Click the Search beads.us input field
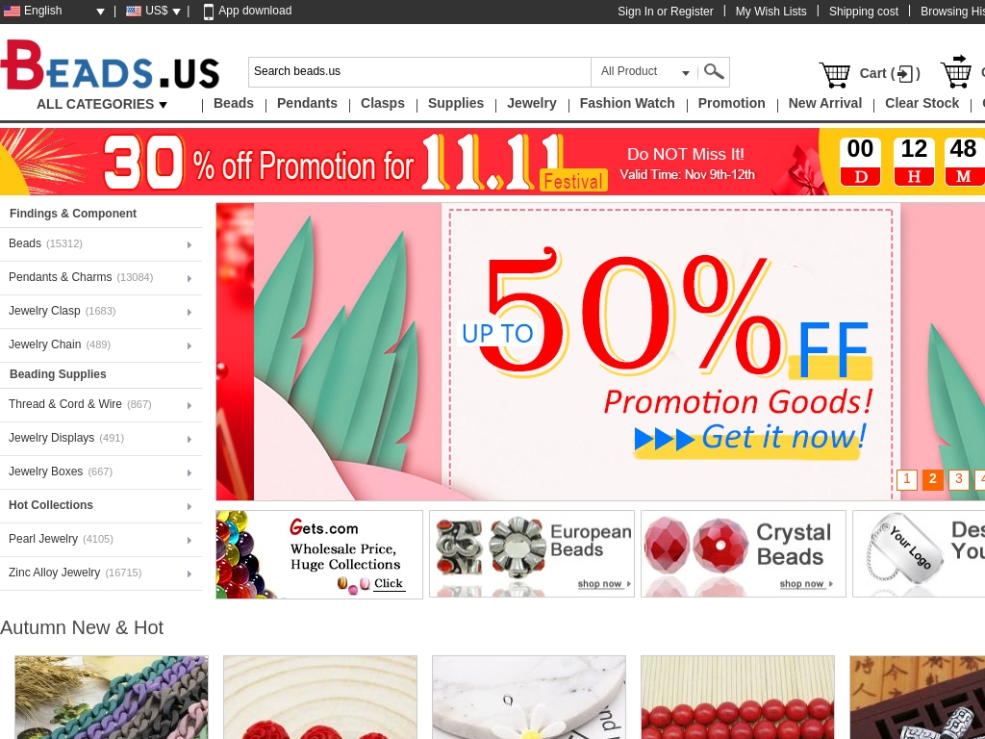The image size is (985, 739). click(419, 71)
